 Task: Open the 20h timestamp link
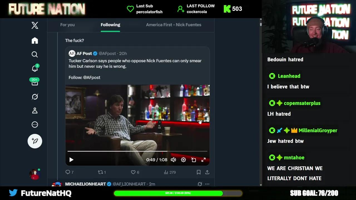(123, 53)
